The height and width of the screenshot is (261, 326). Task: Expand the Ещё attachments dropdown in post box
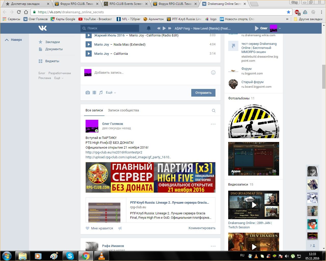click(111, 93)
